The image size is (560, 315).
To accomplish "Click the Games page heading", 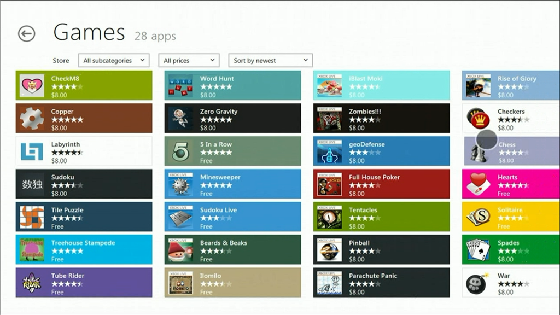I will pos(89,32).
